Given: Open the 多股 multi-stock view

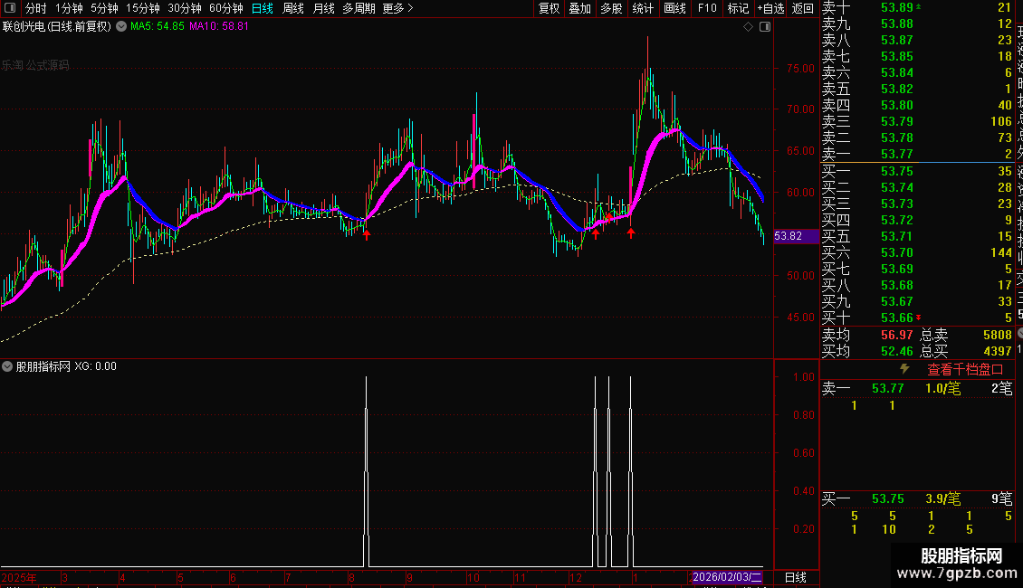Looking at the screenshot, I should coord(611,8).
